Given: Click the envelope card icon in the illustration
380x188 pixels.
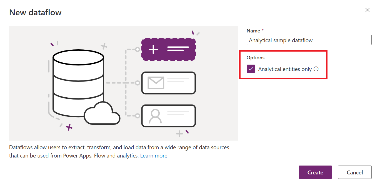Looking at the screenshot, I should point(168,83).
